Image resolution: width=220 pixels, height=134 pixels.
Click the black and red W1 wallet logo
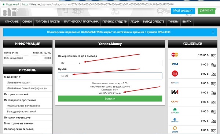tap(175, 92)
